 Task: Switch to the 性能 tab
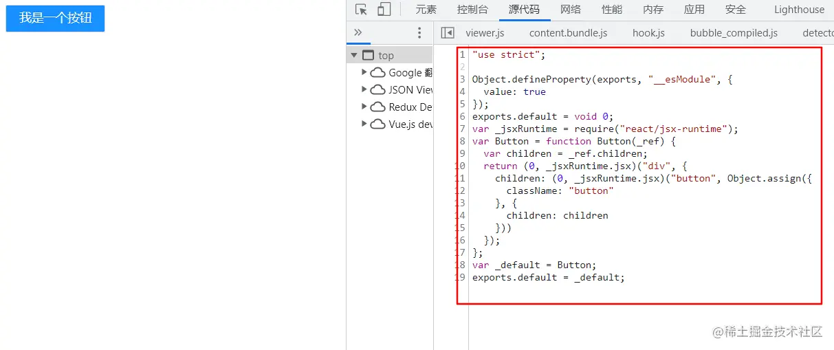coord(612,10)
